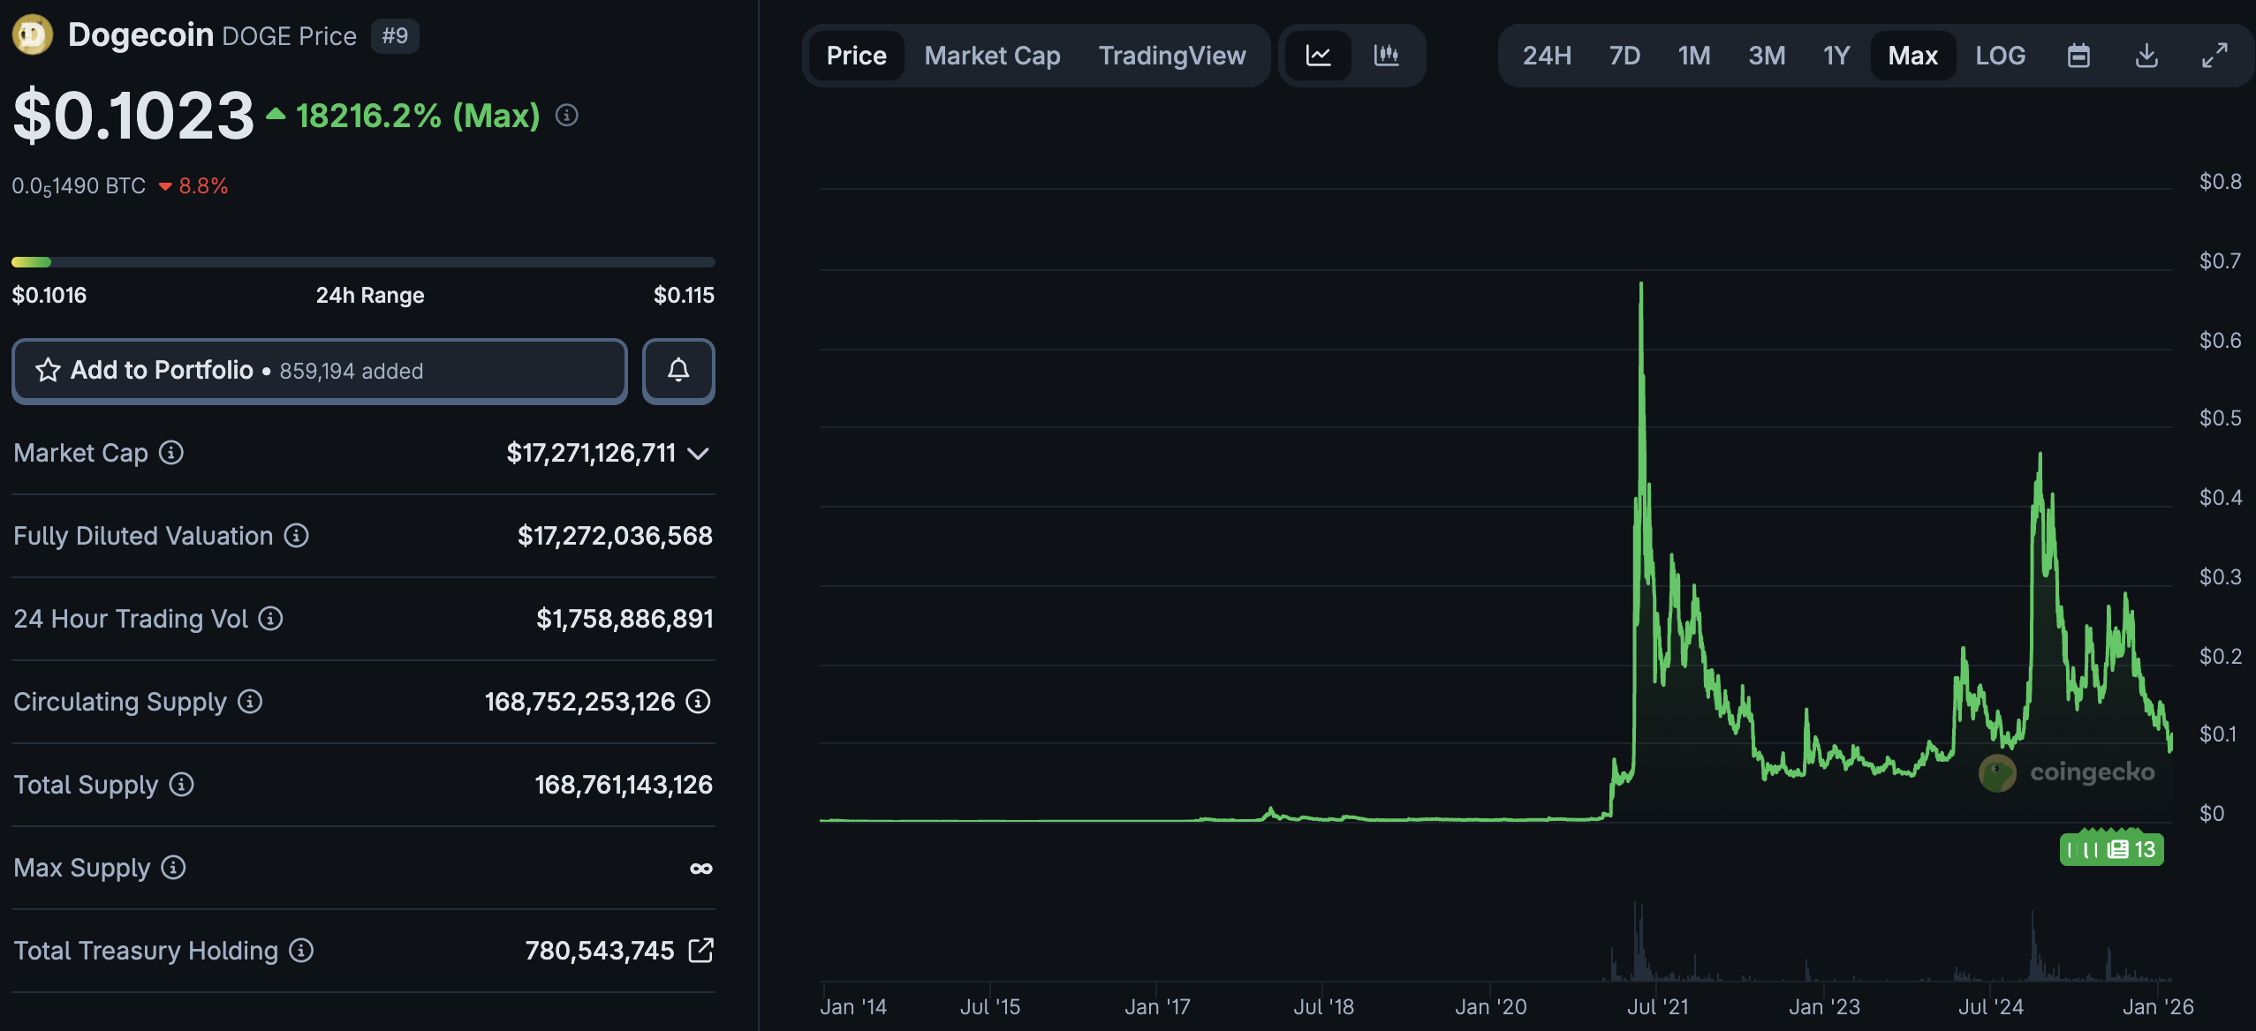The width and height of the screenshot is (2256, 1031).
Task: Click the price alert bell icon
Action: [x=678, y=371]
